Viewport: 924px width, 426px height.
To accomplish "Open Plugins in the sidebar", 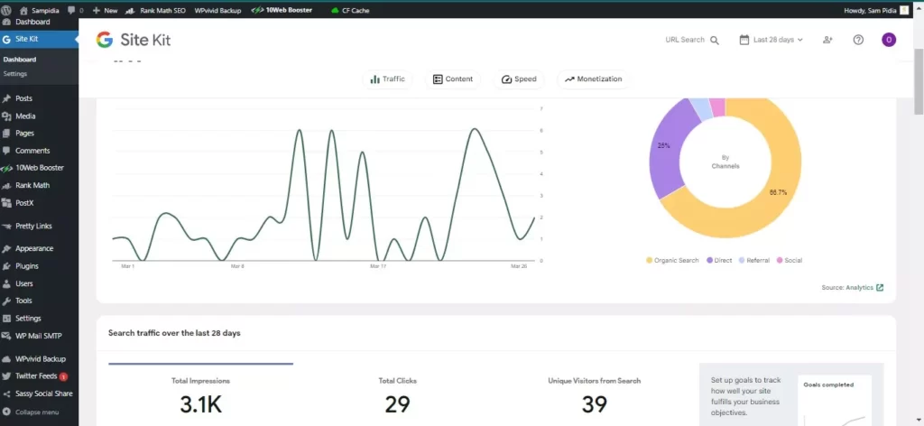I will coord(39,266).
